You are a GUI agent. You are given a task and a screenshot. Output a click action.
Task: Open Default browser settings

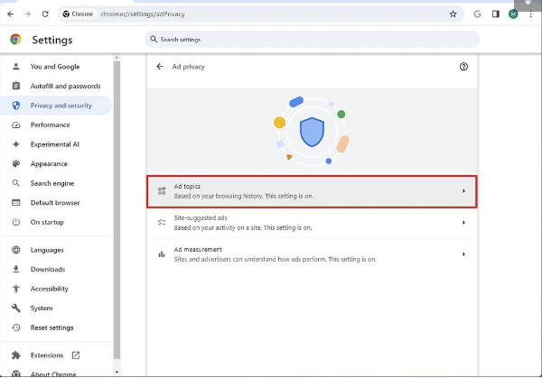coord(56,203)
